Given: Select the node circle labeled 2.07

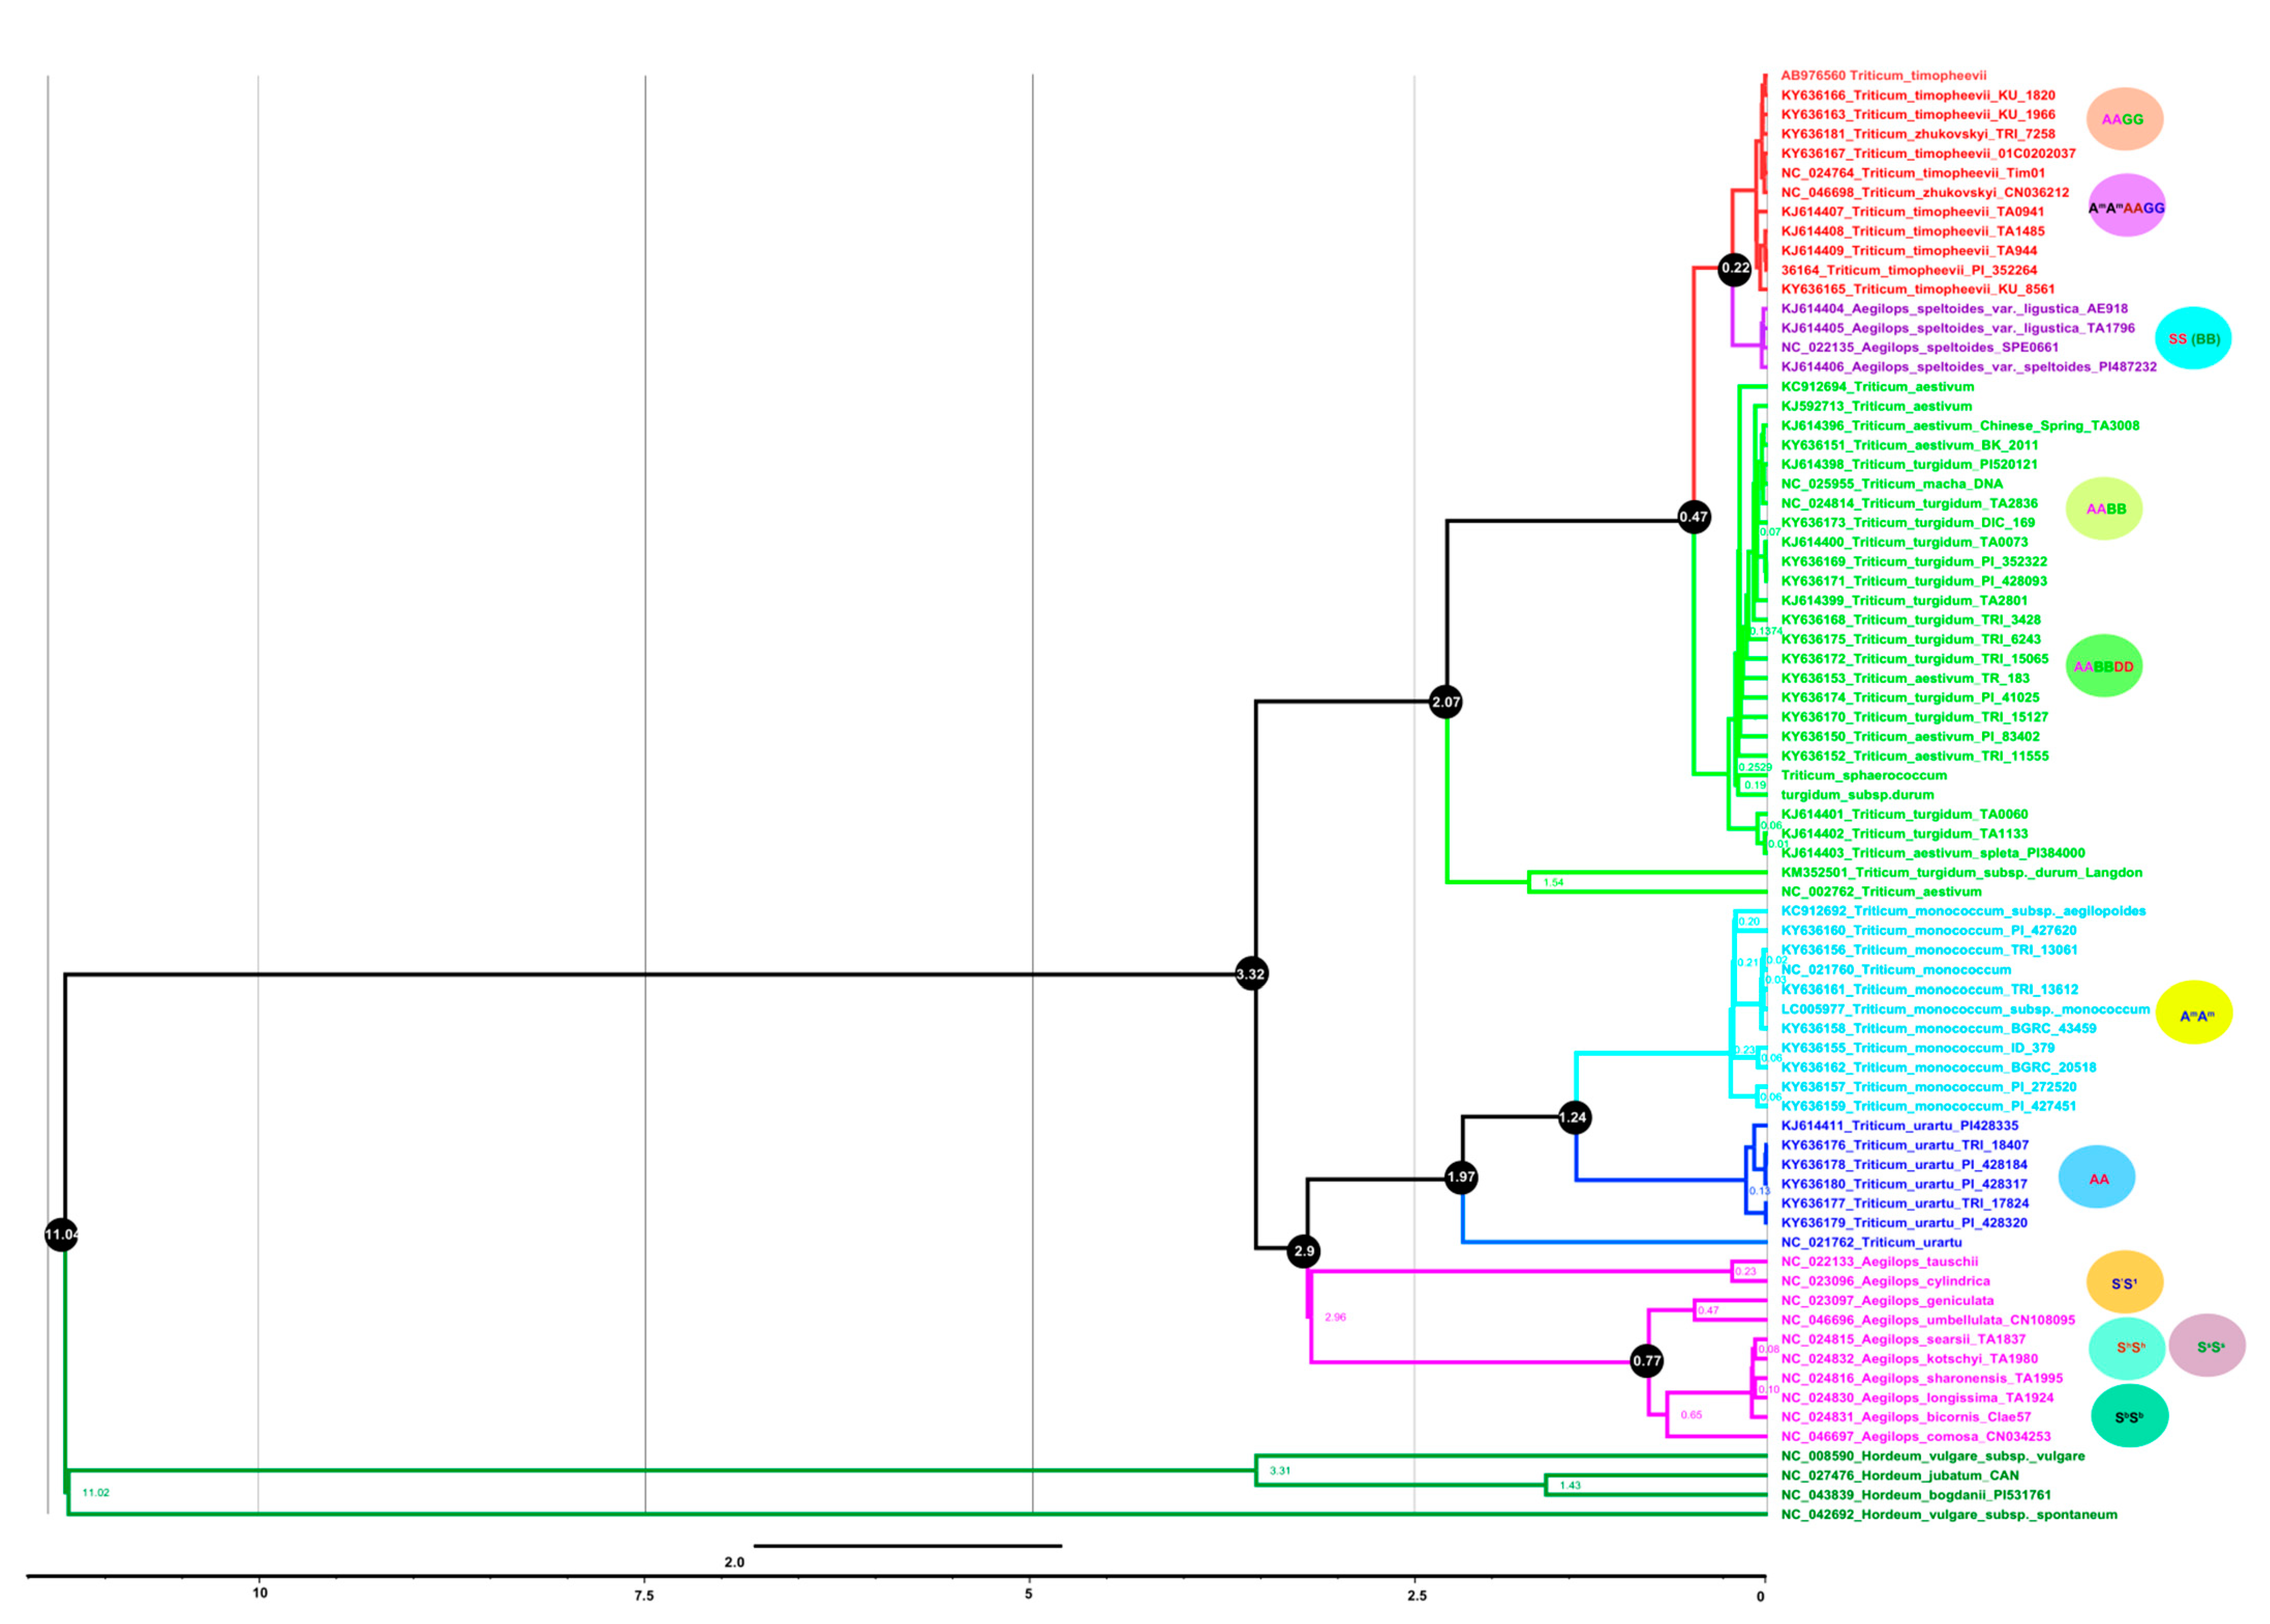Looking at the screenshot, I should coord(1446,702).
